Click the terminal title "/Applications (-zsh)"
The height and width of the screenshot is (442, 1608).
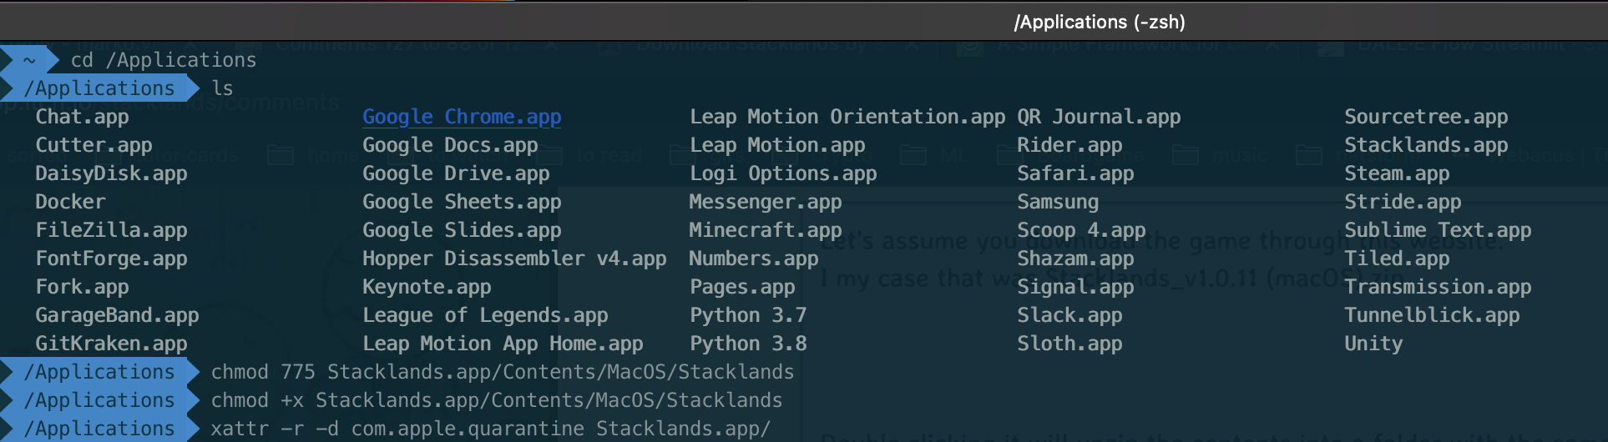pyautogui.click(x=1099, y=22)
